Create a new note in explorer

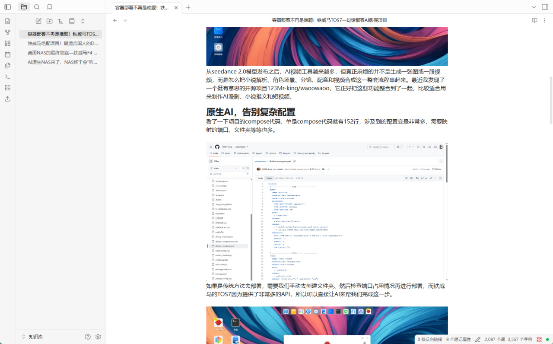[x=38, y=21]
